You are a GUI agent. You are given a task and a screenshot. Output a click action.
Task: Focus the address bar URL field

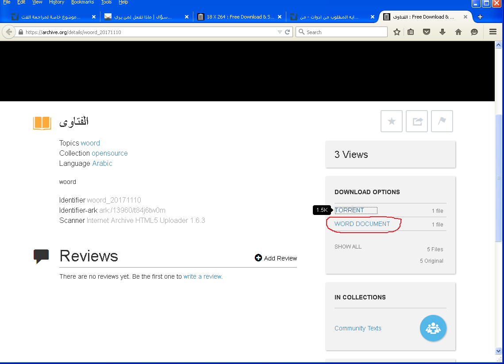tap(150, 32)
